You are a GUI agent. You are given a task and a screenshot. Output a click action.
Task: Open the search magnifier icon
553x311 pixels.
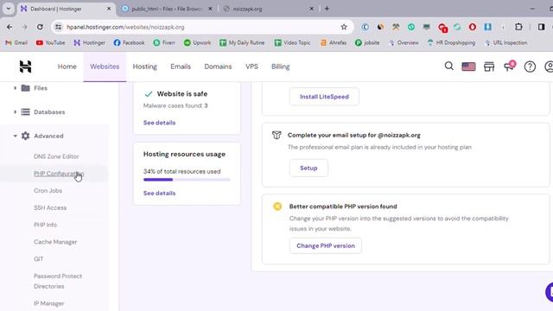pos(449,66)
